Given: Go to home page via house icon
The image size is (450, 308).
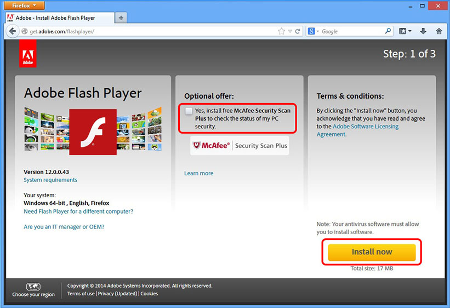Looking at the screenshot, I should coord(439,31).
